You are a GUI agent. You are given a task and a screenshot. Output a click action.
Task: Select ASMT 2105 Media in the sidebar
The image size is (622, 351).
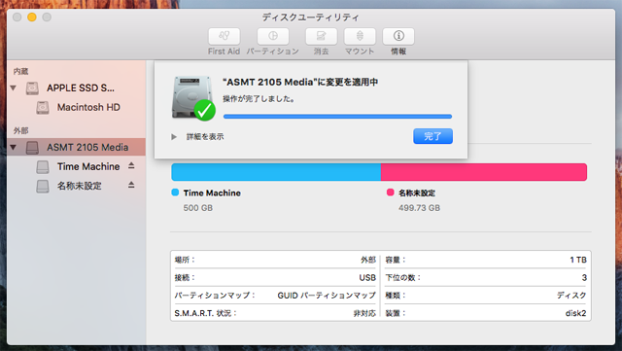coord(87,148)
